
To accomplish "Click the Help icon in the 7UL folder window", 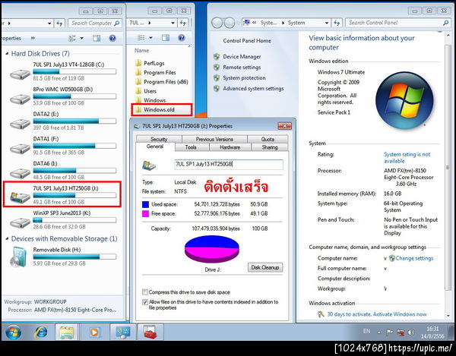I will (x=182, y=38).
